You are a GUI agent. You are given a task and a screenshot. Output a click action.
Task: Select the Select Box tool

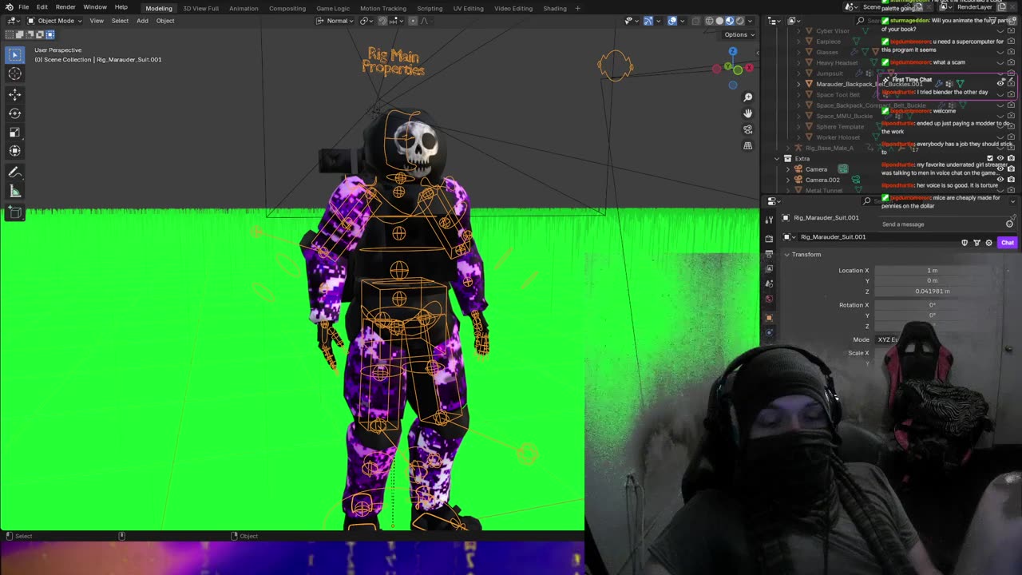click(14, 54)
